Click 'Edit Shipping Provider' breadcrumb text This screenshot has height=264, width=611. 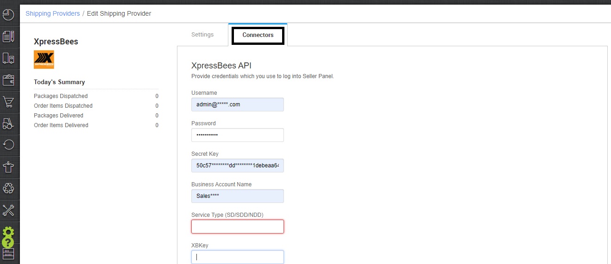(119, 13)
